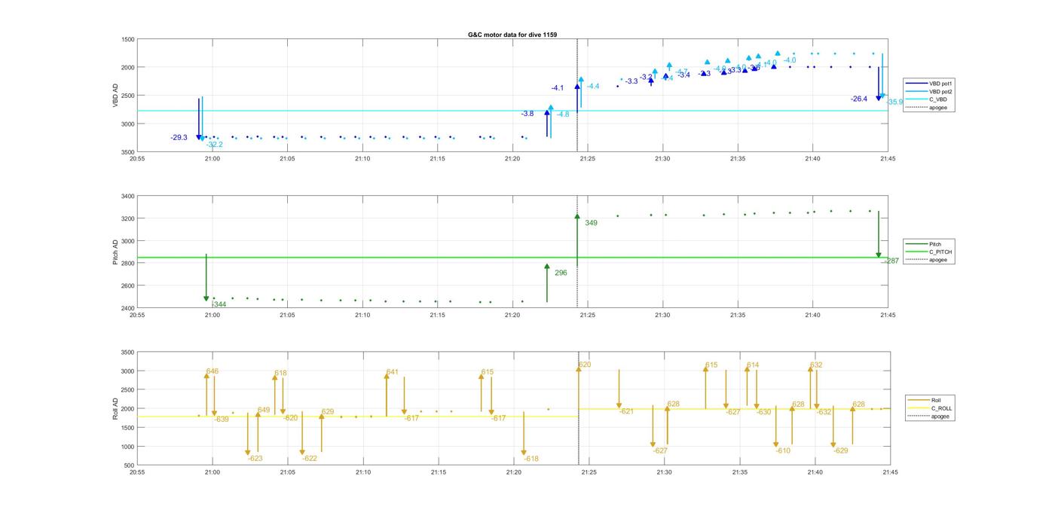Click the 'VBD AD' y-axis label
This screenshot has width=1055, height=522.
point(115,96)
